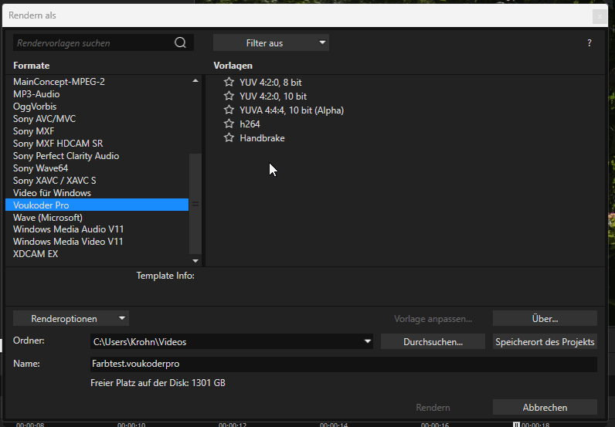Click the Durchsuchen button

point(433,342)
